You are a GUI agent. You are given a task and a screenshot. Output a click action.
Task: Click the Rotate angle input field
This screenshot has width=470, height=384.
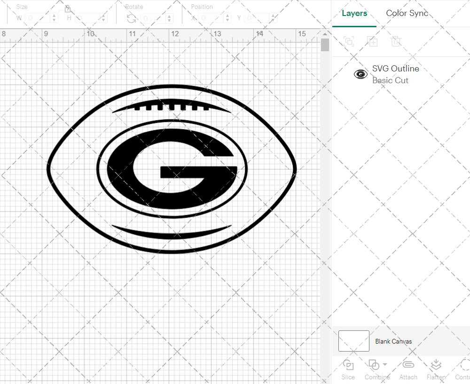point(153,18)
